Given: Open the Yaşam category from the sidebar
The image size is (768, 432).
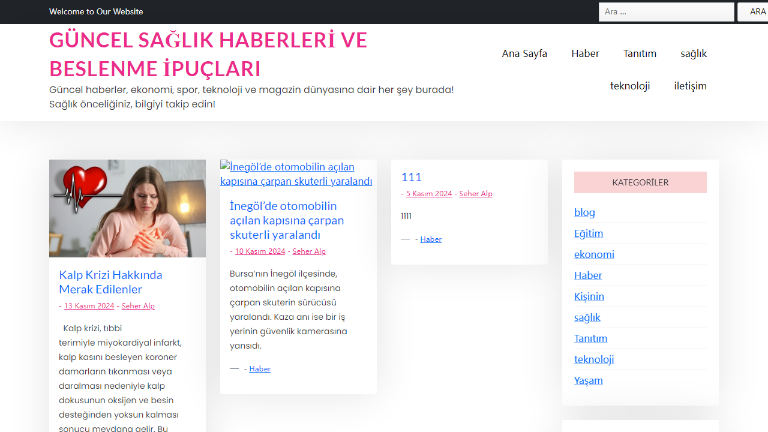Looking at the screenshot, I should pos(588,380).
